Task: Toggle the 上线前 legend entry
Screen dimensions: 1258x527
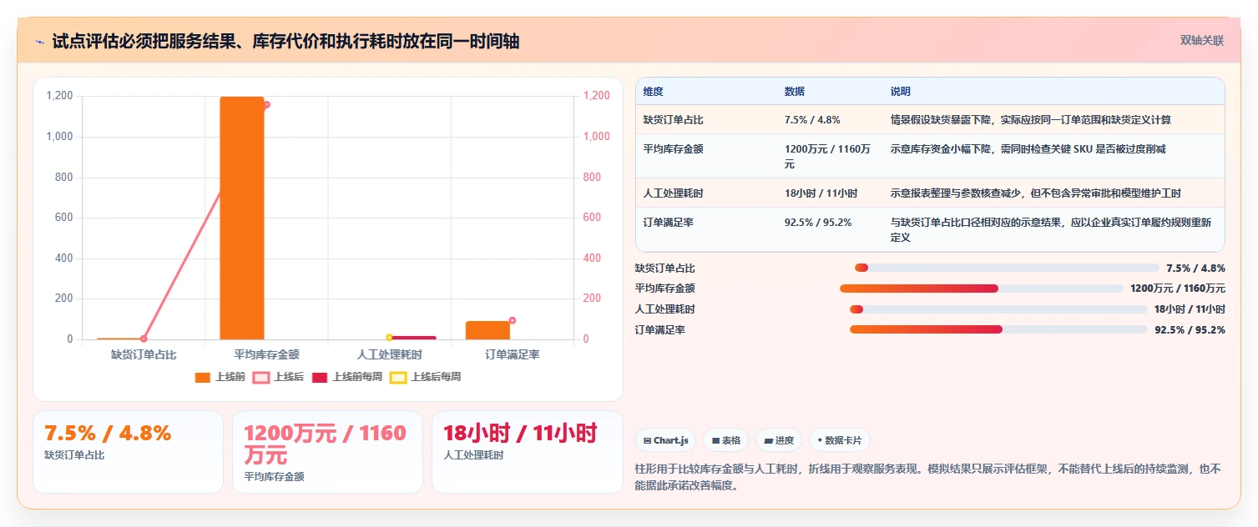Action: click(220, 377)
